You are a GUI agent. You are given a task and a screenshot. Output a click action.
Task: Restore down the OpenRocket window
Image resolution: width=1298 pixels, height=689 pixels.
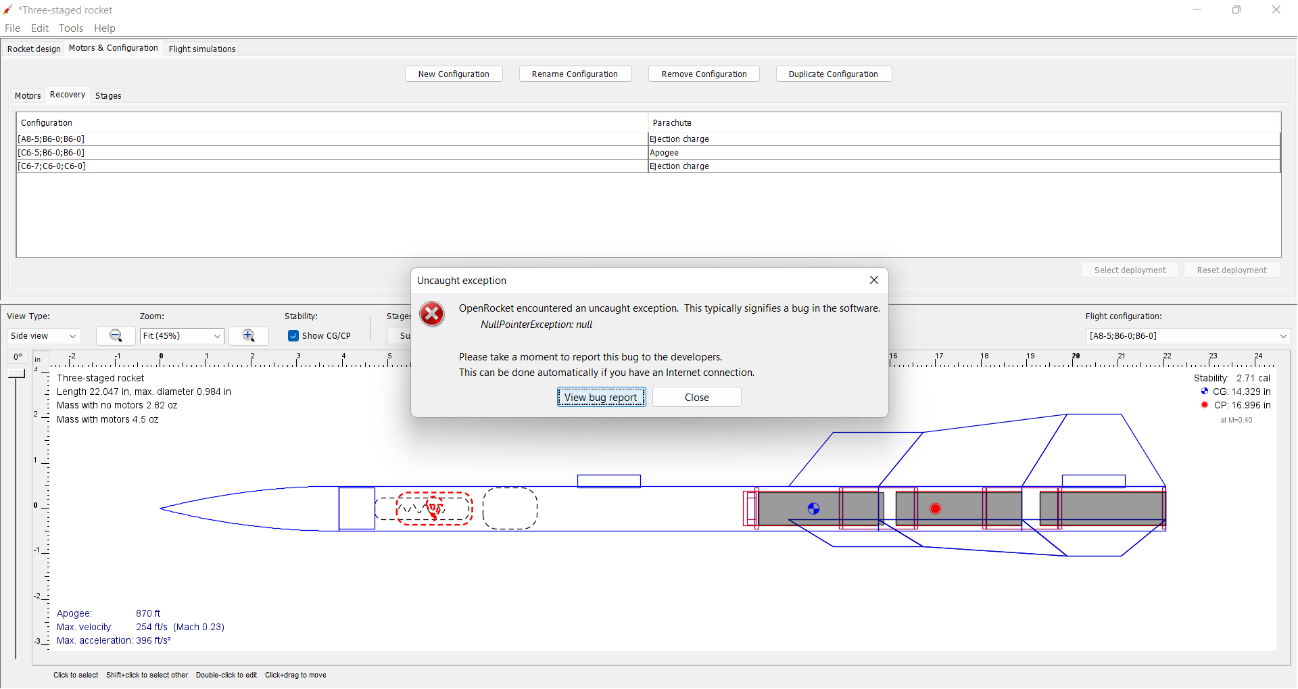pos(1236,9)
